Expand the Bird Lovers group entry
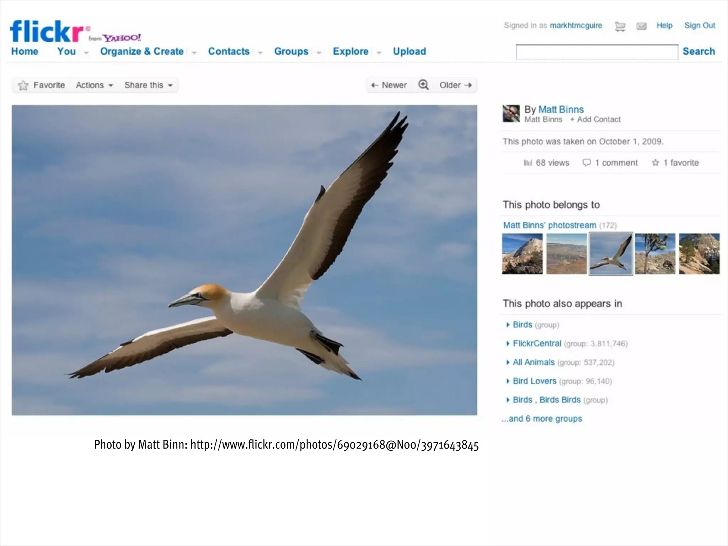Image resolution: width=728 pixels, height=546 pixels. [508, 381]
